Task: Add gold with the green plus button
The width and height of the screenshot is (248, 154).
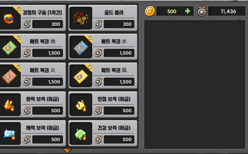Action: (187, 11)
